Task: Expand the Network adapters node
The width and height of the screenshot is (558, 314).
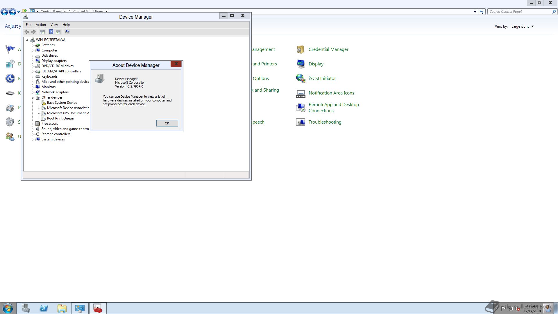Action: click(x=33, y=92)
